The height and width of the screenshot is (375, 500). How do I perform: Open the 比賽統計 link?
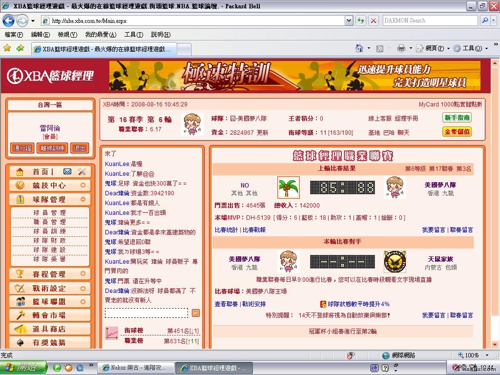point(227,230)
